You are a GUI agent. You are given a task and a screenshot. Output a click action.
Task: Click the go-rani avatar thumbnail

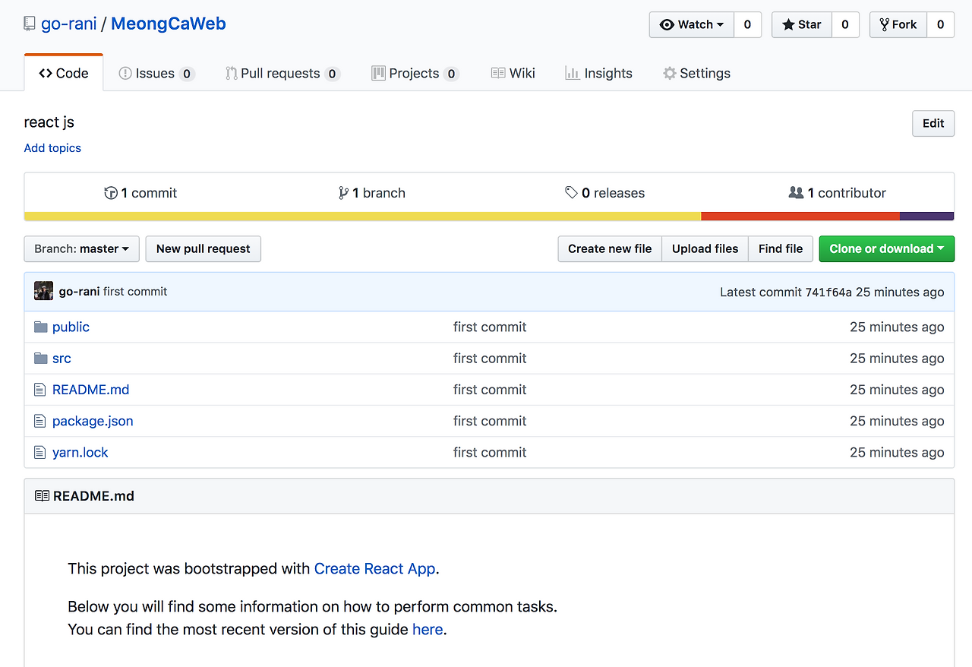[x=44, y=291]
